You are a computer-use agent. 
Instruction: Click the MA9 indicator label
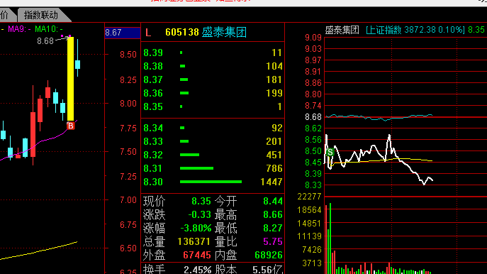19,29
